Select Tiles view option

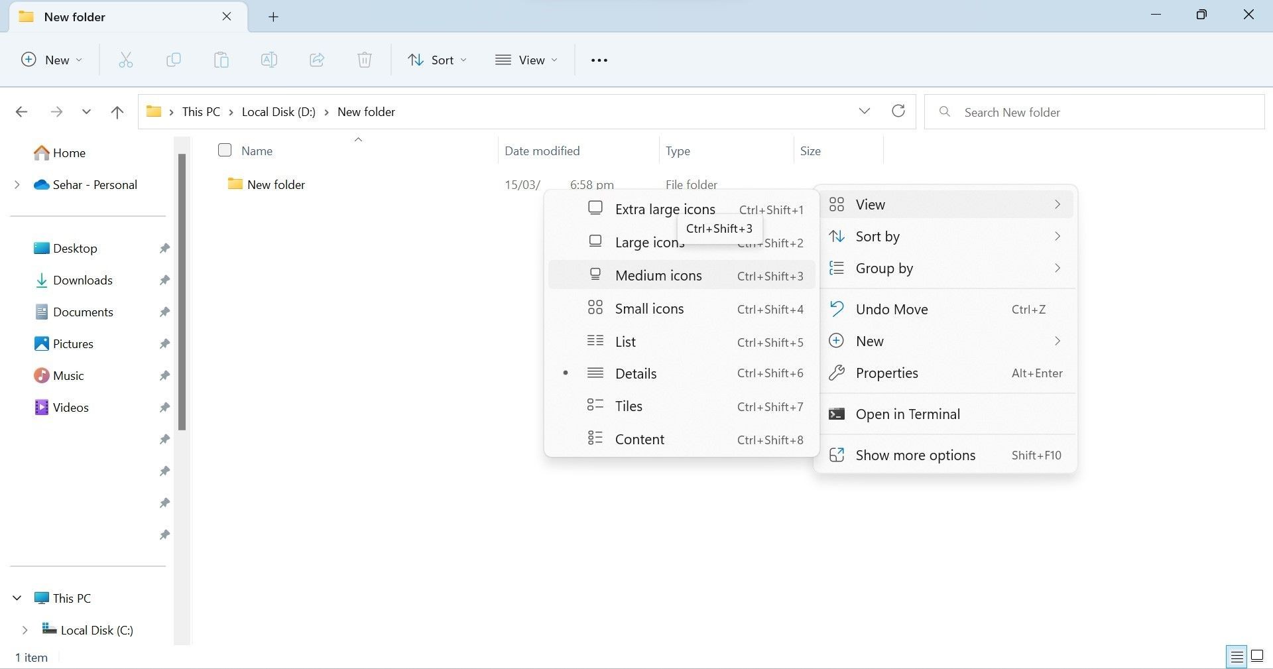(682, 406)
